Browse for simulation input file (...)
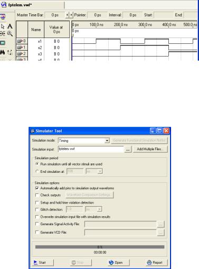Screen dimensions: 199x269 (128, 150)
